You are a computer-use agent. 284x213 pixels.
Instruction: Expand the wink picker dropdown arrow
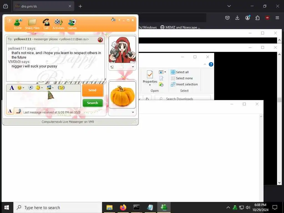42,88
